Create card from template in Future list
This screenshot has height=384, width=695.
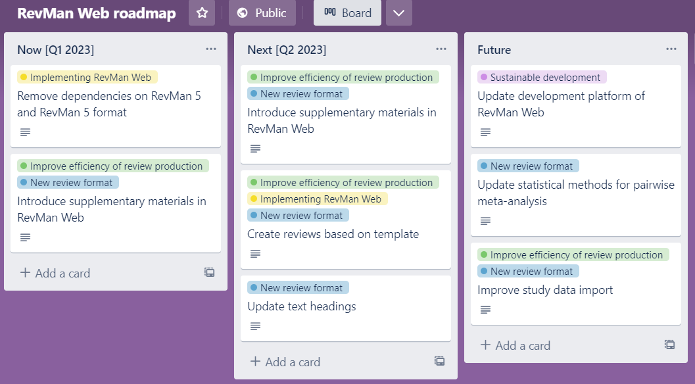pyautogui.click(x=669, y=345)
